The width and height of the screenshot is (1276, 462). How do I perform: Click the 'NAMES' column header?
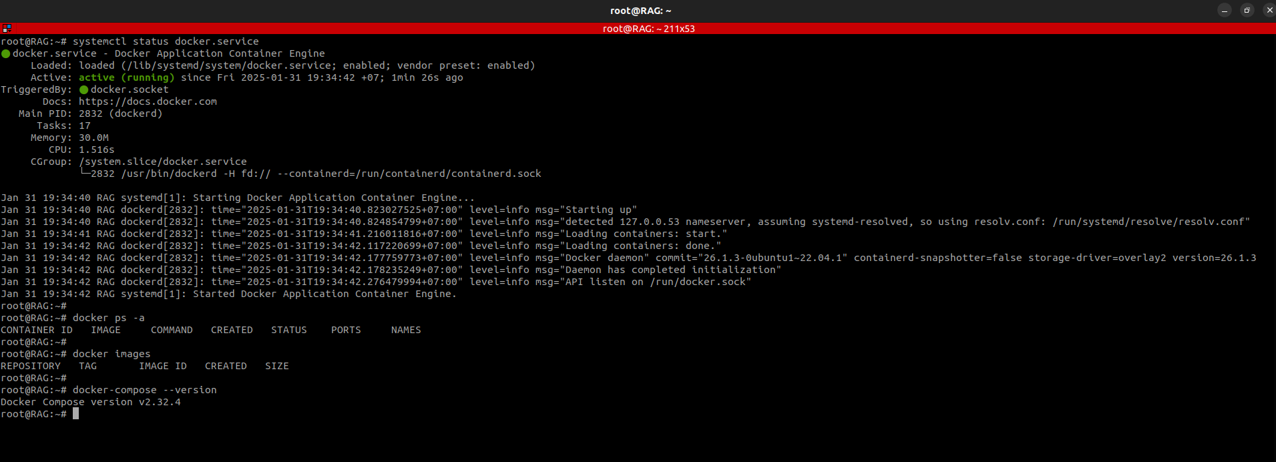pyautogui.click(x=406, y=330)
